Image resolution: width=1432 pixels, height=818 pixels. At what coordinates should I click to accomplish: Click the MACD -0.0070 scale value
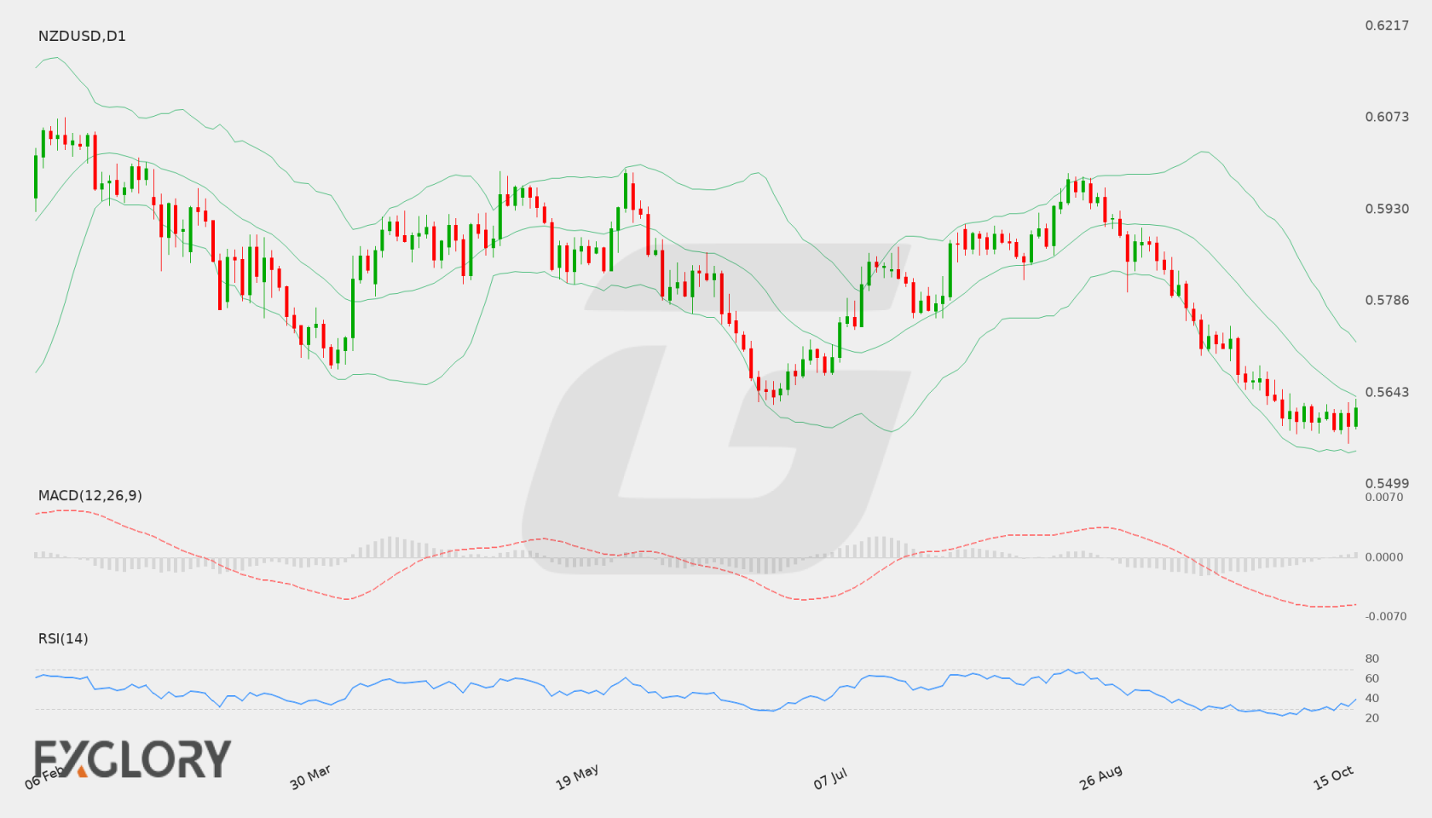1386,616
